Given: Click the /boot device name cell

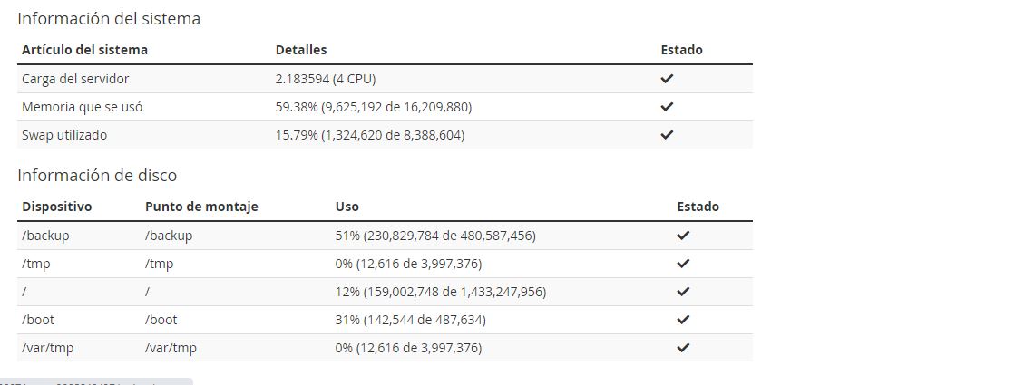Looking at the screenshot, I should [38, 320].
